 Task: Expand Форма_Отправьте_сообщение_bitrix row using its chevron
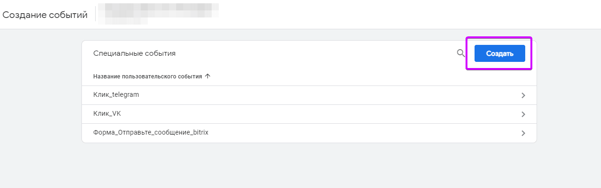click(x=523, y=133)
